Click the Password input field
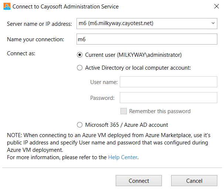This screenshot has height=192, width=224. click(x=169, y=98)
